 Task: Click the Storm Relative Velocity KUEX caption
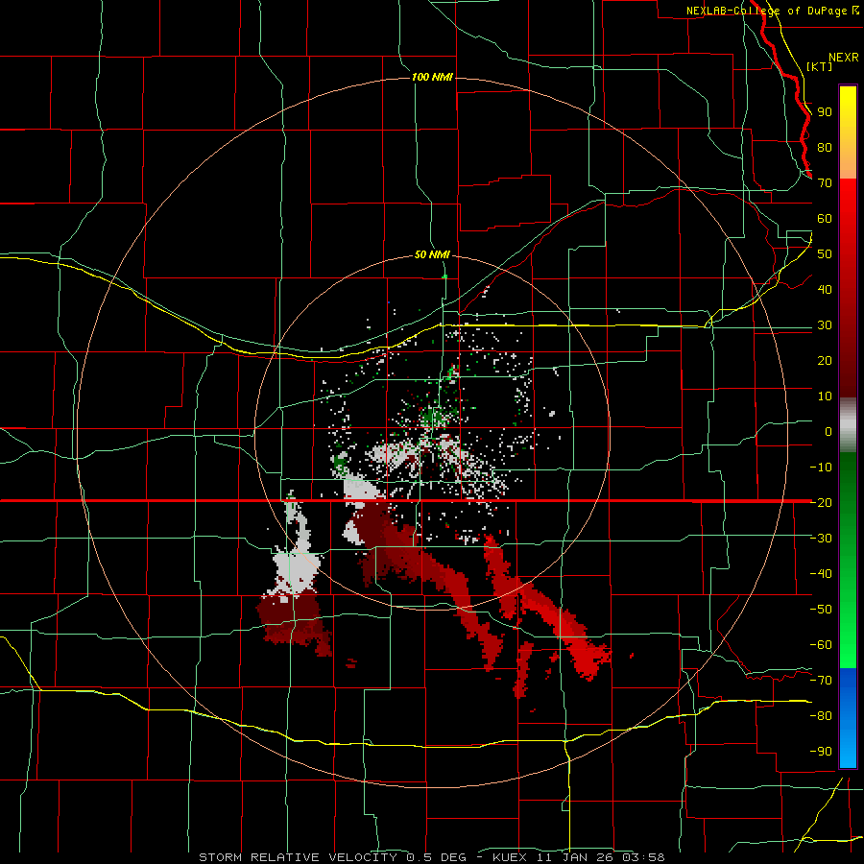(431, 857)
